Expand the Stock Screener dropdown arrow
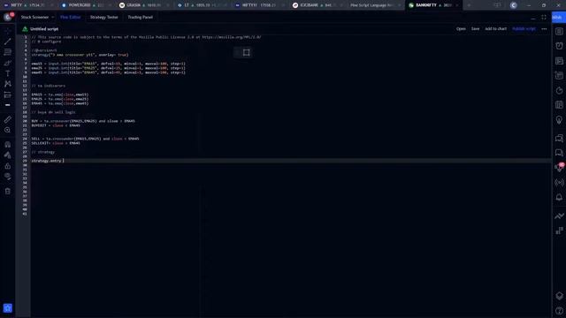The height and width of the screenshot is (318, 566). tap(53, 18)
